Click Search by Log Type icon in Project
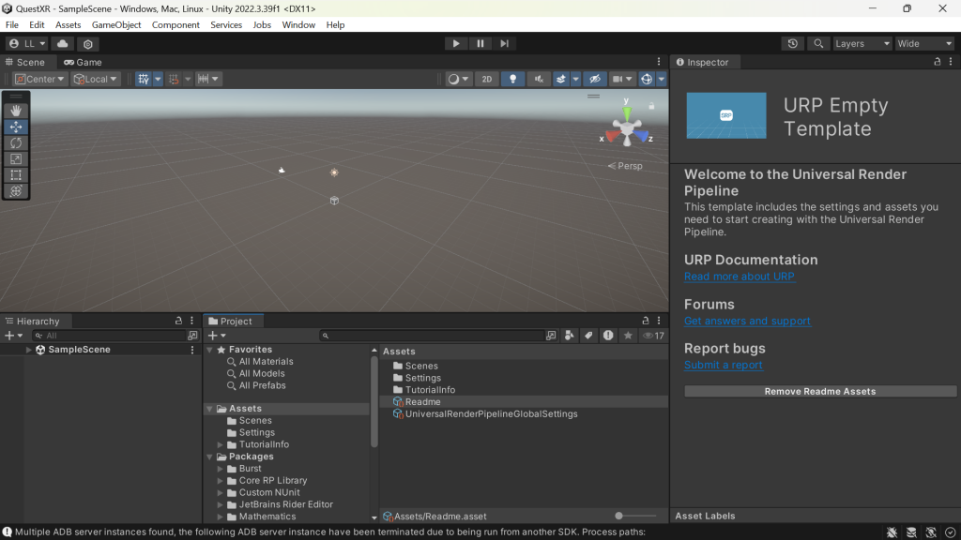The width and height of the screenshot is (961, 540). 608,336
